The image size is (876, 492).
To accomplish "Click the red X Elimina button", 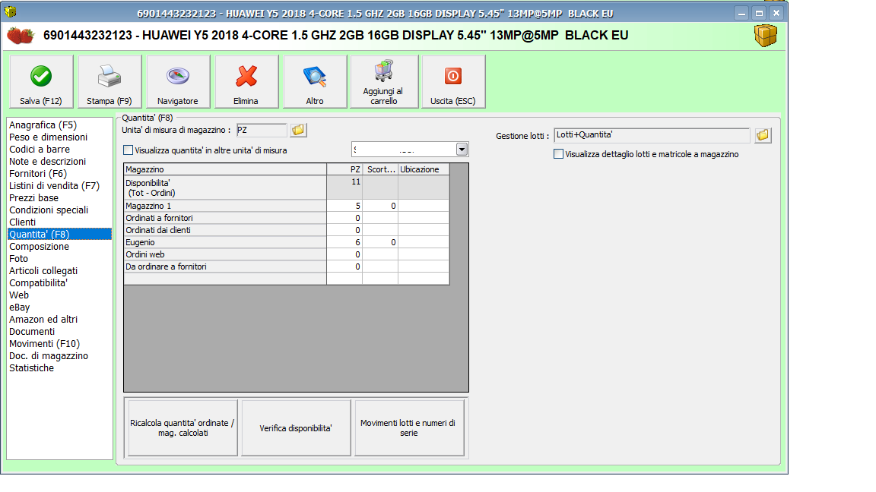I will pyautogui.click(x=246, y=81).
